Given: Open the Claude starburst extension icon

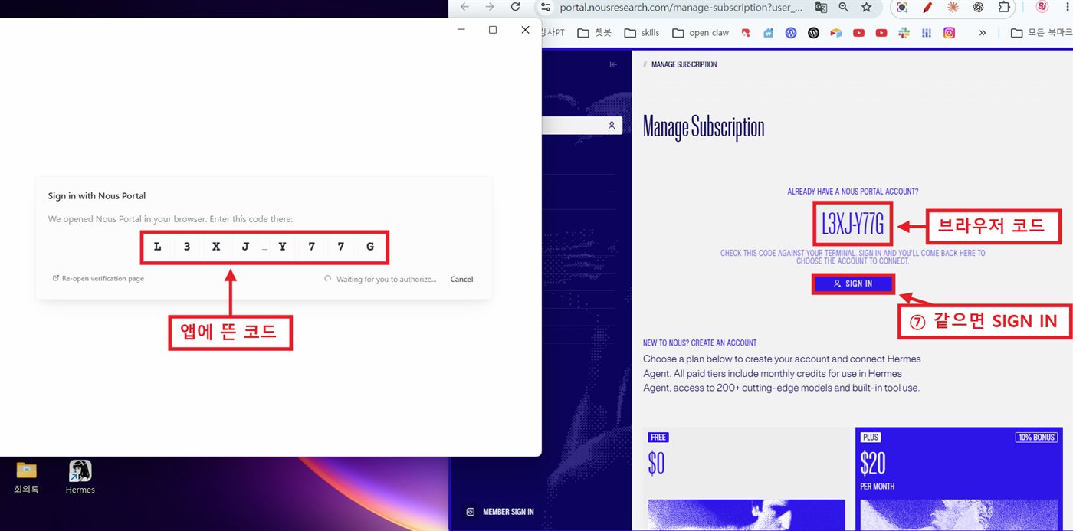Looking at the screenshot, I should click(x=953, y=7).
